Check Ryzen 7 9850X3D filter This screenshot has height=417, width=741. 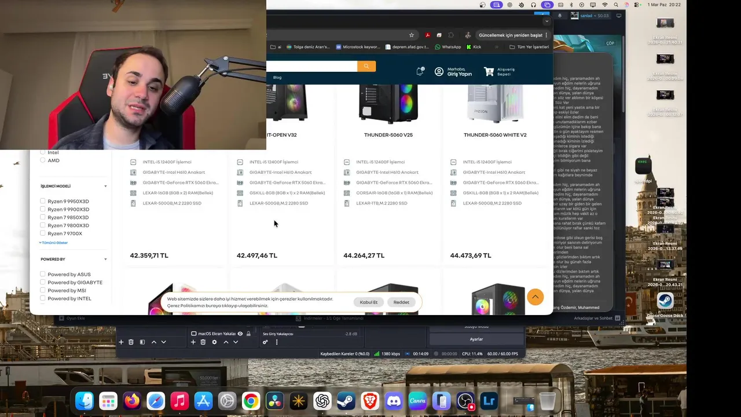[43, 218]
